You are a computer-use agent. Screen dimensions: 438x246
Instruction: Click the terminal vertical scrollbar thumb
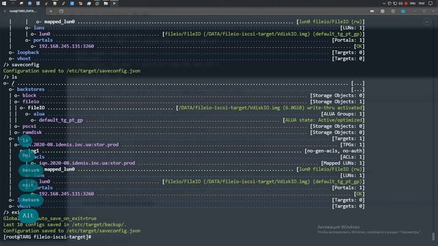433,236
